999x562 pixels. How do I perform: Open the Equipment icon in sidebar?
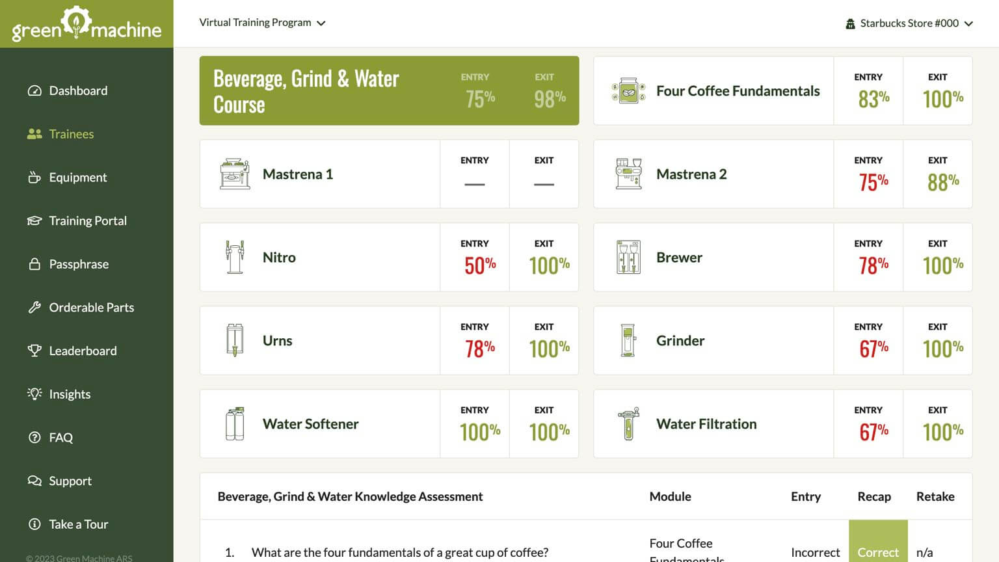34,177
